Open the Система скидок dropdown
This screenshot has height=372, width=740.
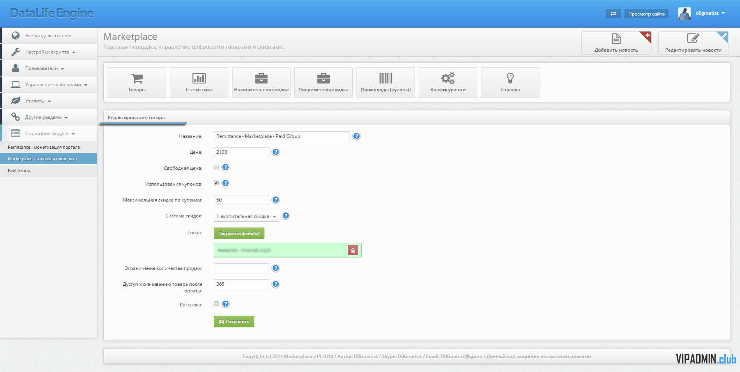tap(247, 216)
